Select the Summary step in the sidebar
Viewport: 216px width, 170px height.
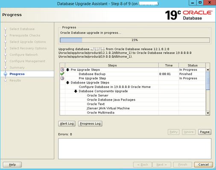(x=17, y=67)
